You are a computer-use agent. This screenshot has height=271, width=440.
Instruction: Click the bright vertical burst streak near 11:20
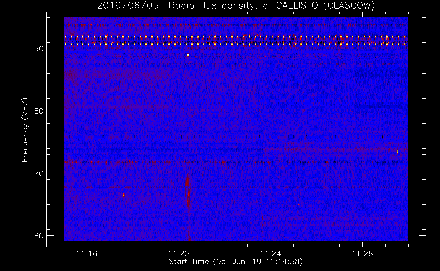click(188, 209)
